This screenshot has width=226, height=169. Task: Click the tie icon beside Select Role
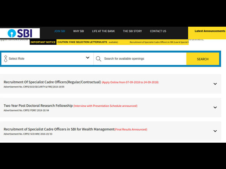point(6,59)
